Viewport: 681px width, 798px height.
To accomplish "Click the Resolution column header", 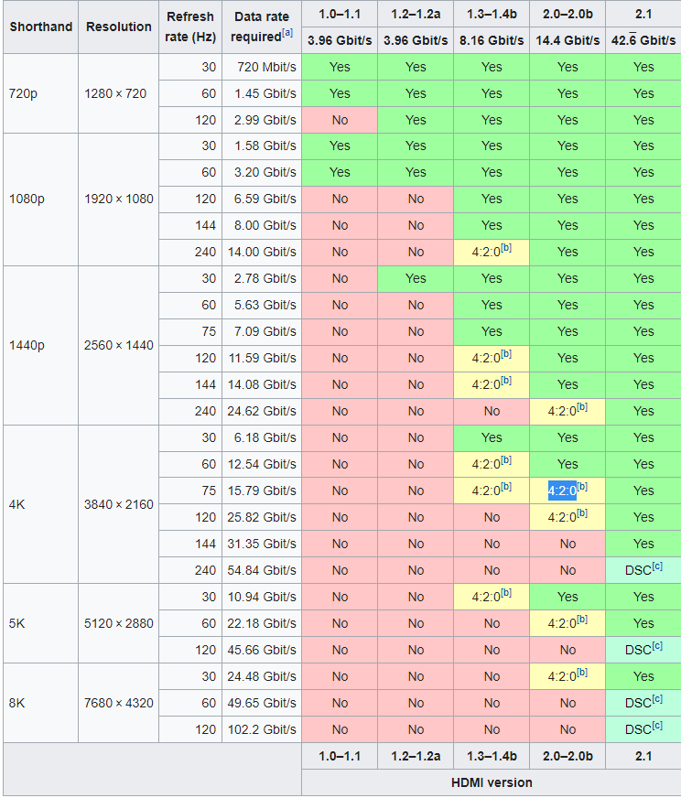I will coord(119,27).
